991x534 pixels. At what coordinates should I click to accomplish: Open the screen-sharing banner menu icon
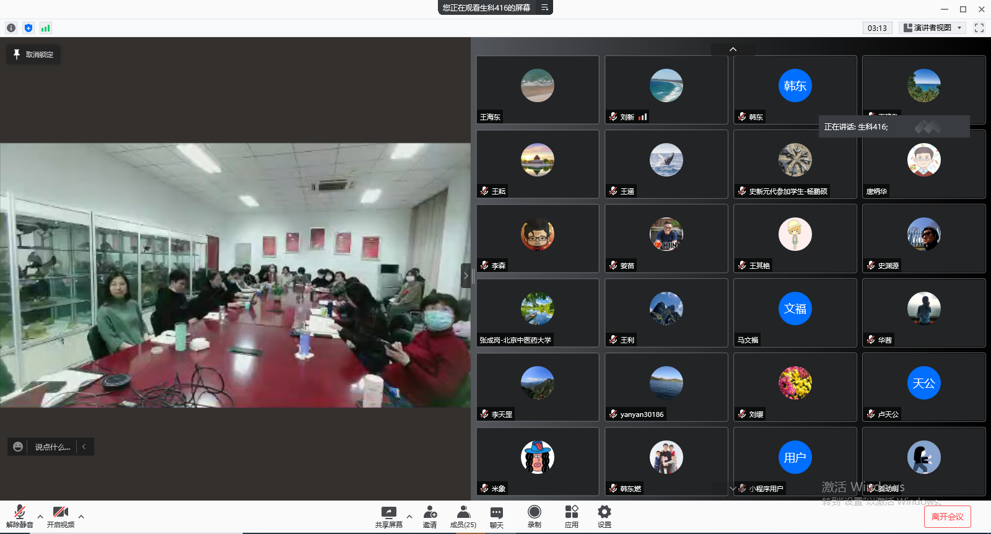tap(544, 7)
